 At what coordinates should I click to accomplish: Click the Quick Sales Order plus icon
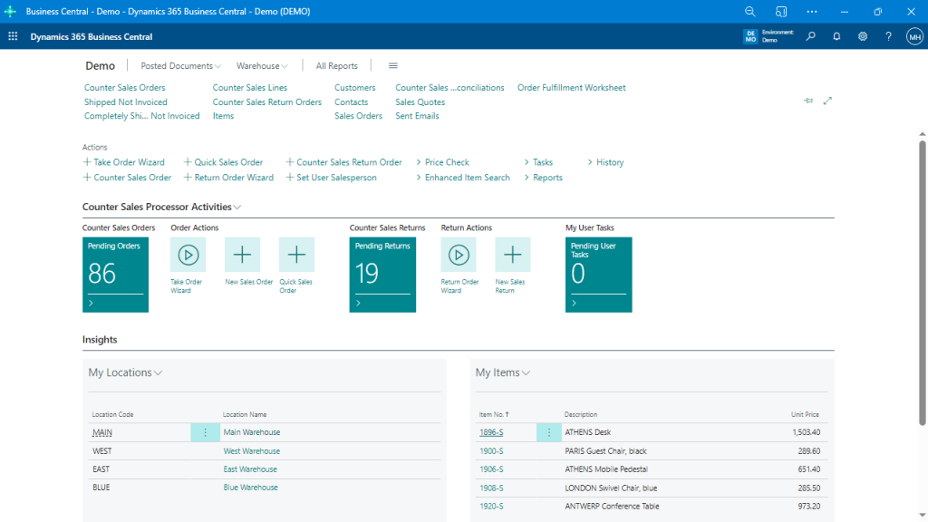pyautogui.click(x=296, y=254)
